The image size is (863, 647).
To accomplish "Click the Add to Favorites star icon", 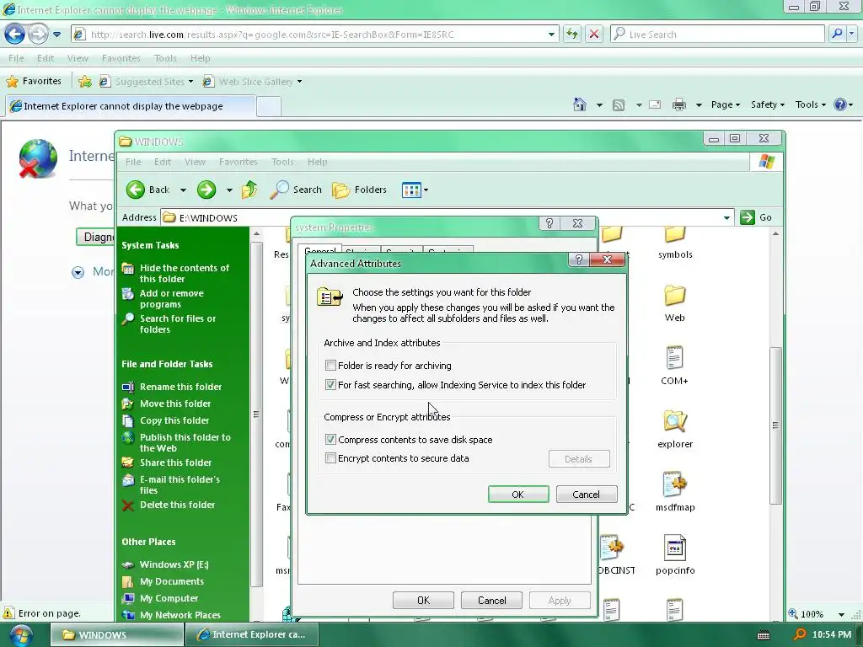I will [x=85, y=82].
